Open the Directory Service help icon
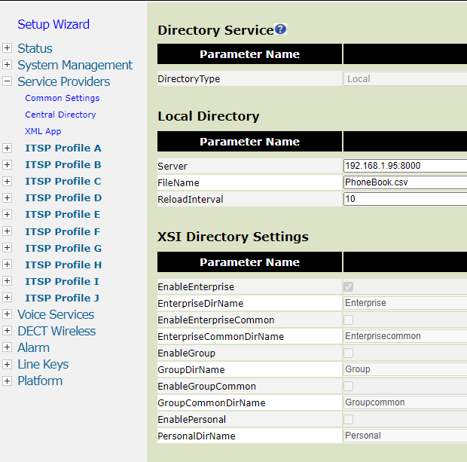467x462 pixels. tap(280, 29)
